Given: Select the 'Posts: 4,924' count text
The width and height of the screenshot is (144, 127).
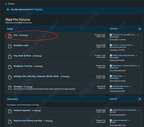Looking at the screenshot, I should (x=101, y=57).
